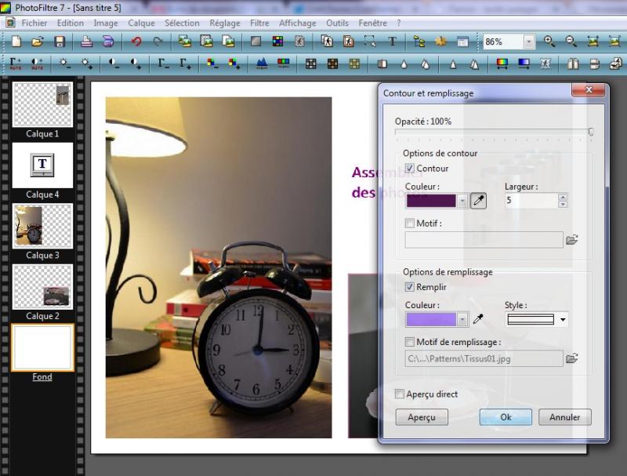Open the 86% zoom level dropdown
This screenshot has height=476, width=627.
click(529, 42)
